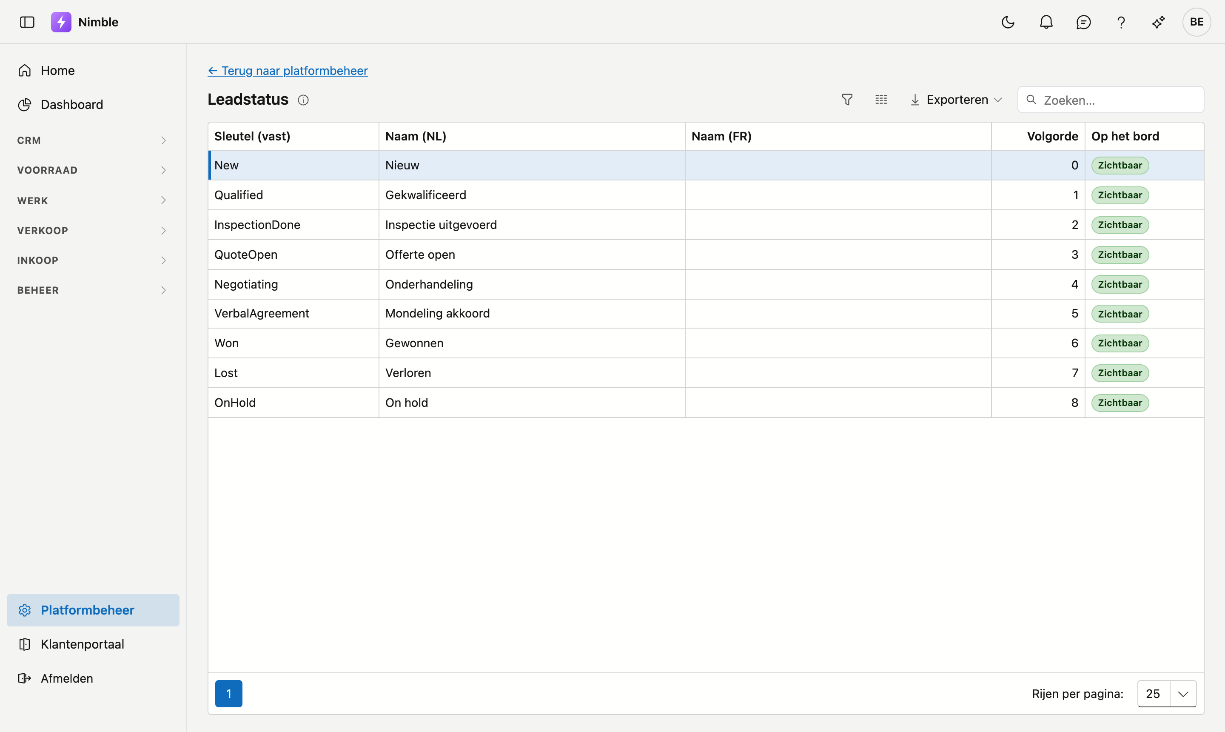
Task: Open Klantenportaal from the sidebar
Action: (x=93, y=644)
